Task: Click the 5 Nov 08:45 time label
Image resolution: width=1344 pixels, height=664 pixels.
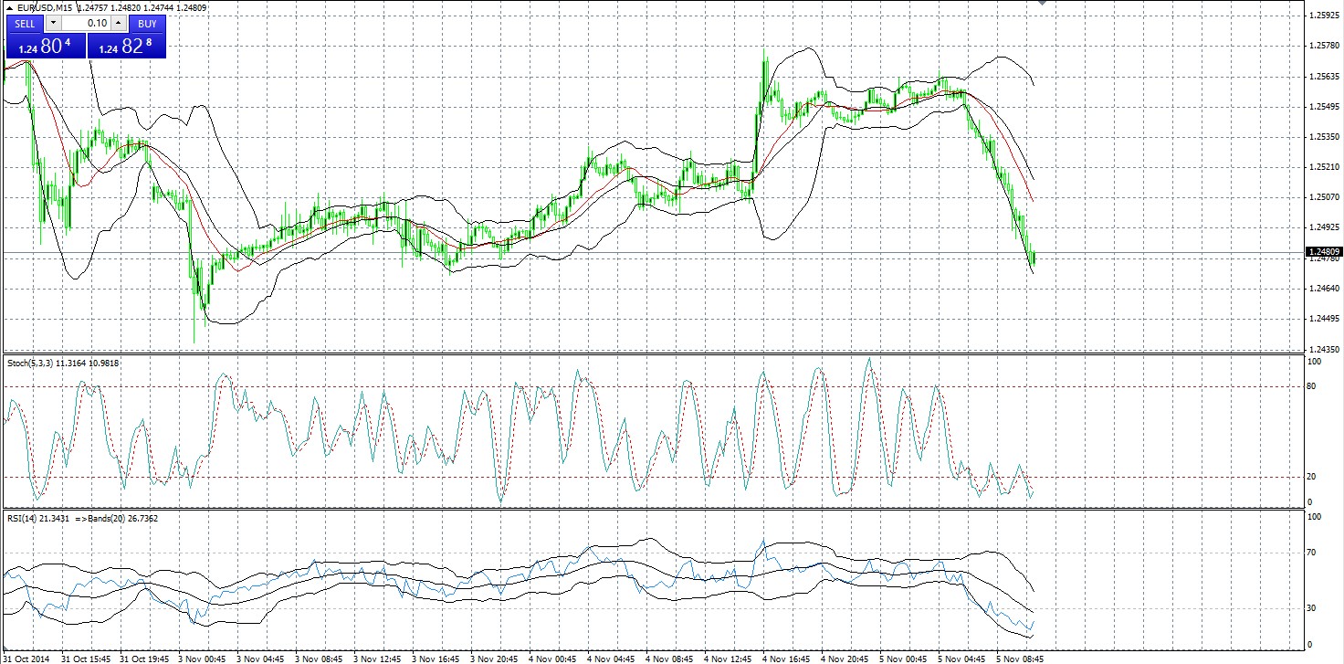Action: point(1020,658)
